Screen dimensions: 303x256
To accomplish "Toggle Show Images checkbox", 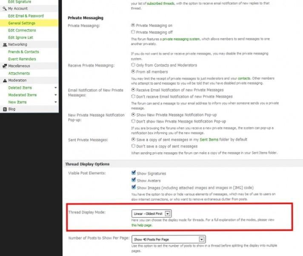I will [133, 187].
